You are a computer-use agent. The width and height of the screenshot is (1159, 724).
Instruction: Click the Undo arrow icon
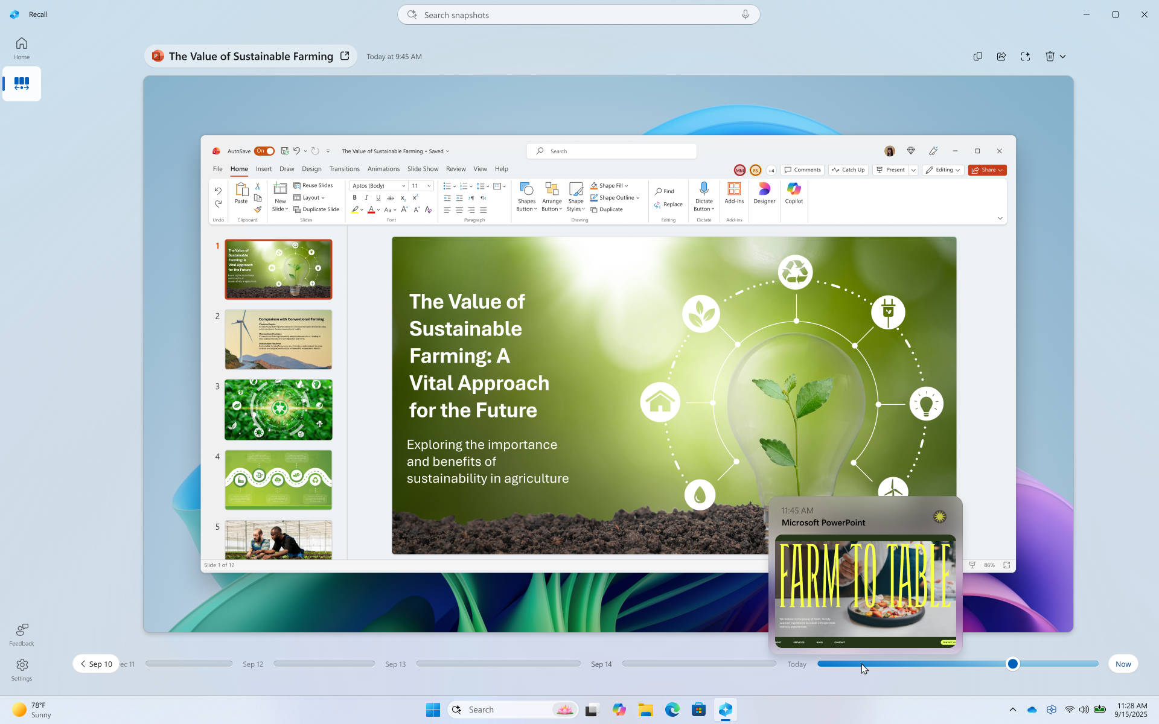pos(218,191)
